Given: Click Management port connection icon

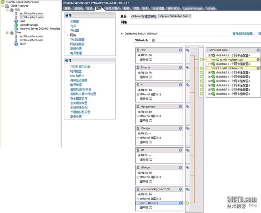Looking at the screenshot, I should pyautogui.click(x=188, y=106).
